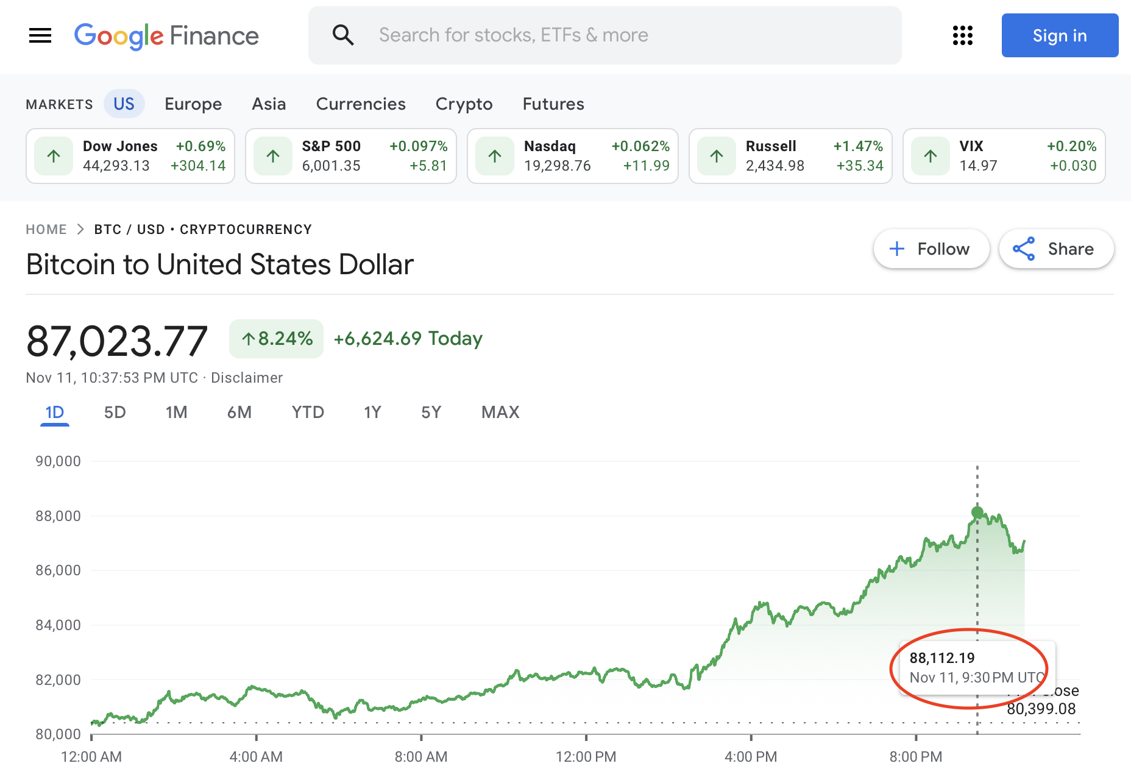The image size is (1131, 780).
Task: Open the VIX index name
Action: click(x=971, y=146)
